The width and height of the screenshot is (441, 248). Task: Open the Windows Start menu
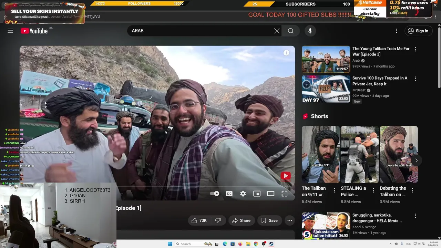coord(170,244)
